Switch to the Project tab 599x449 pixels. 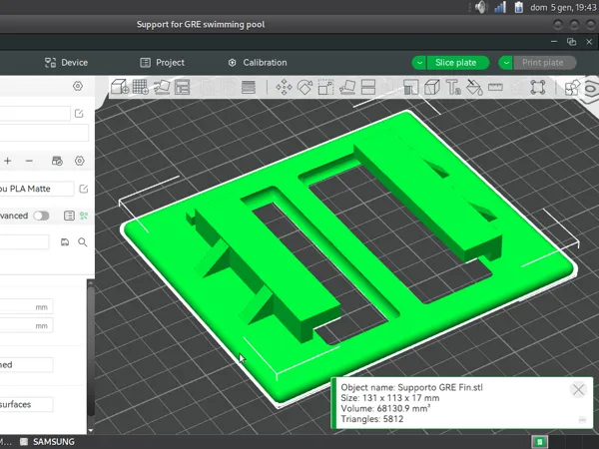[x=162, y=63]
